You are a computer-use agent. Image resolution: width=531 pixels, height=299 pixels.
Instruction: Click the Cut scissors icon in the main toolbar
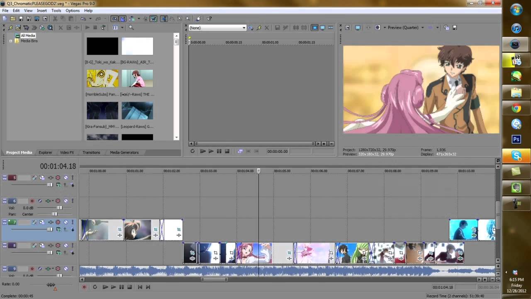[x=55, y=19]
